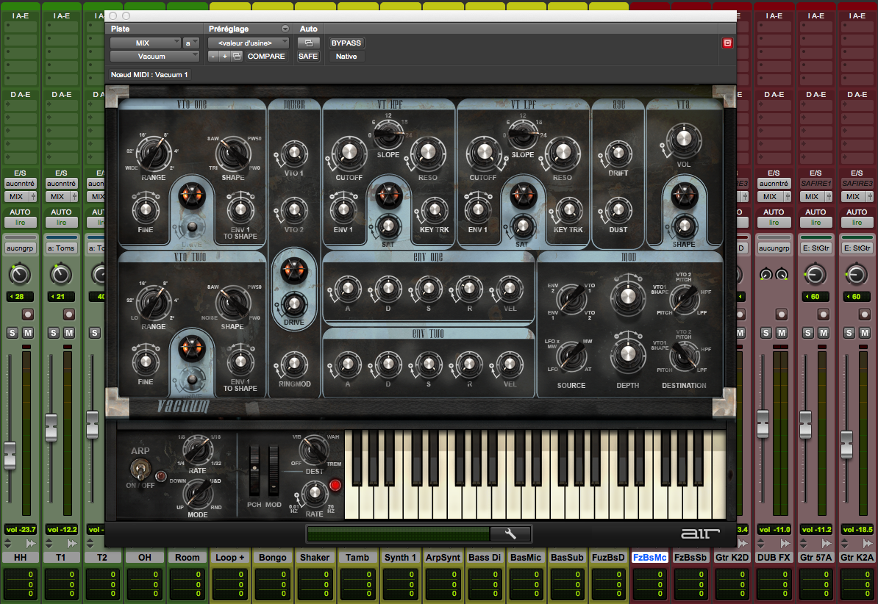Click the VTO One RANGE knob

pos(154,154)
